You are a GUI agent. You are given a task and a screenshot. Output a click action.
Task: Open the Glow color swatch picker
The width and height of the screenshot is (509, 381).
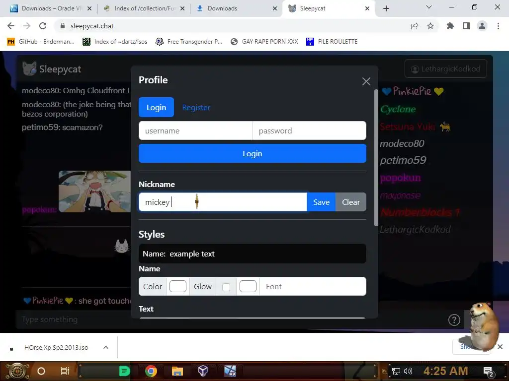click(x=248, y=286)
